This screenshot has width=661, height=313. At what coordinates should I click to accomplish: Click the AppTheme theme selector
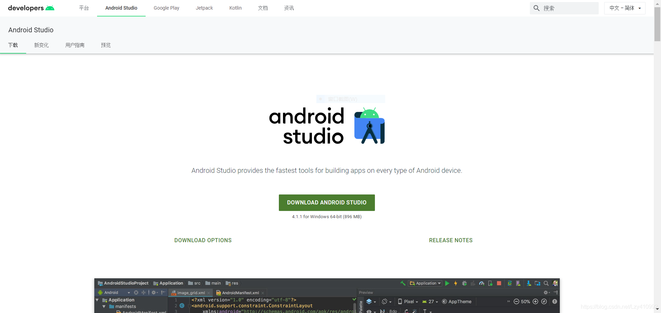coord(457,302)
